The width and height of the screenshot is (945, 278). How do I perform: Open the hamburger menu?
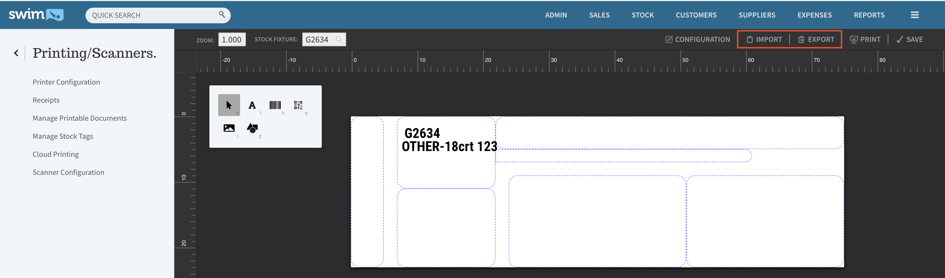915,15
